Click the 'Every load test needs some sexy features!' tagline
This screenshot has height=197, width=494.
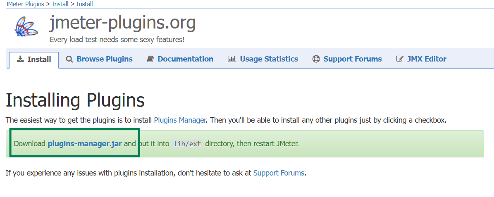coord(117,40)
